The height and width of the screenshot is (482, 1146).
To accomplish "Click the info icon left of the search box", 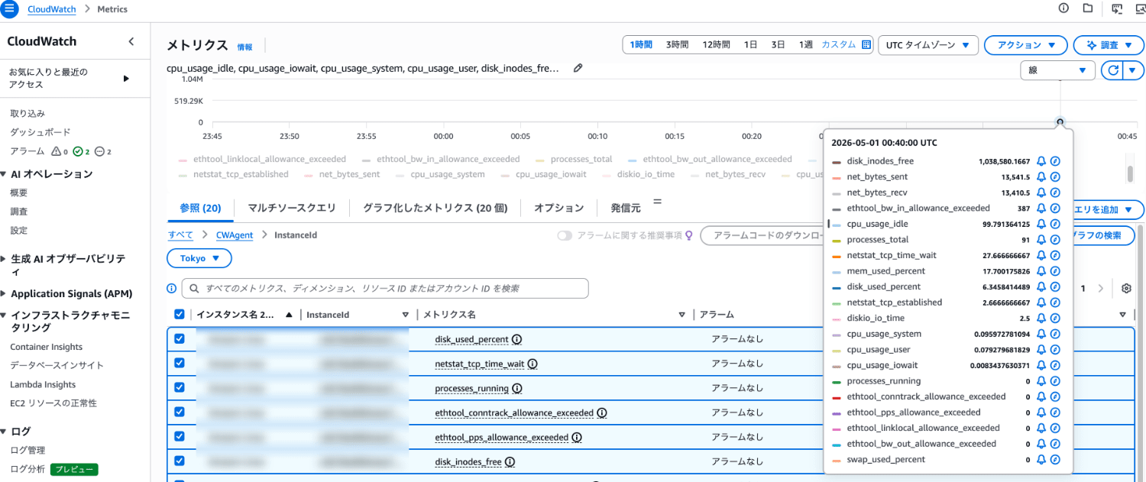I will [172, 288].
